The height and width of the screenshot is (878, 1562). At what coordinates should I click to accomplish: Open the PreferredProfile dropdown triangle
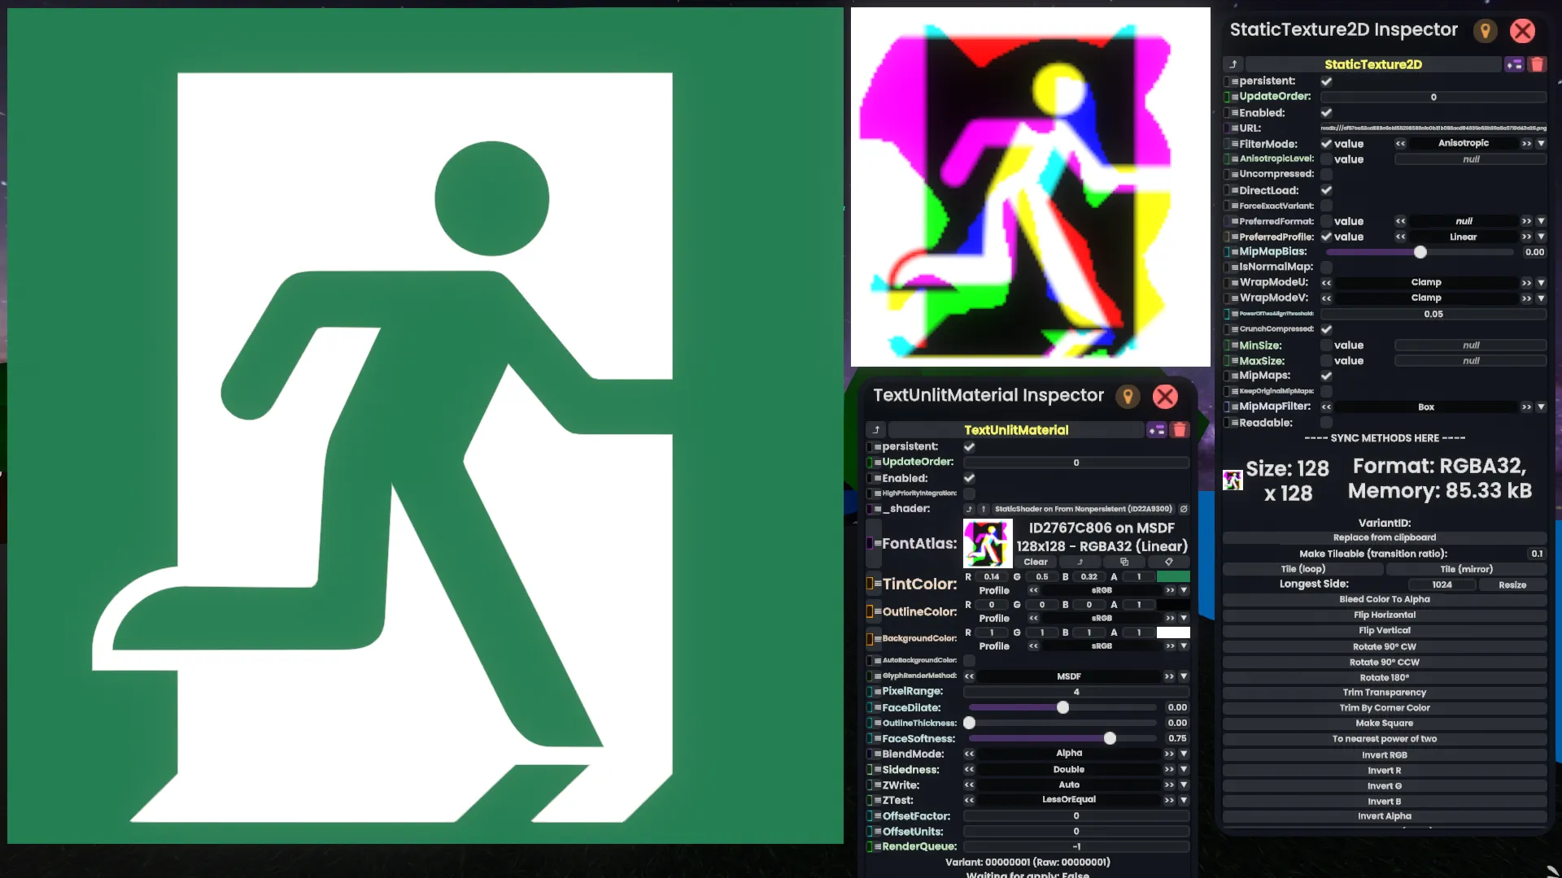[1541, 237]
